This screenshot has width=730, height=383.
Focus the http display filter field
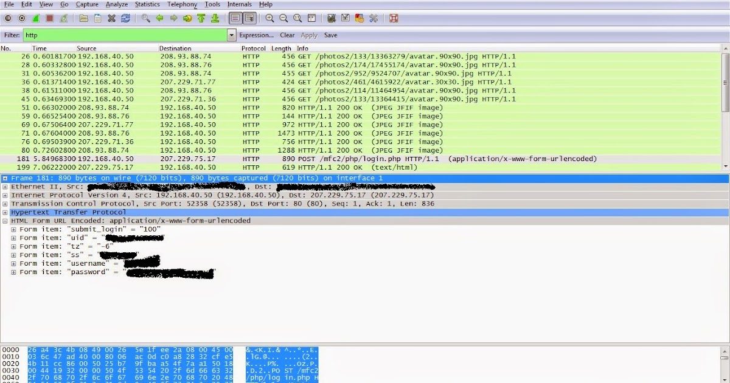[x=125, y=35]
